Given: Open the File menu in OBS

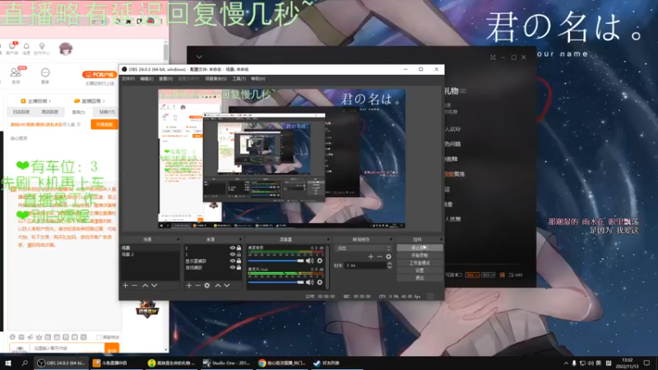Looking at the screenshot, I should click(x=128, y=79).
